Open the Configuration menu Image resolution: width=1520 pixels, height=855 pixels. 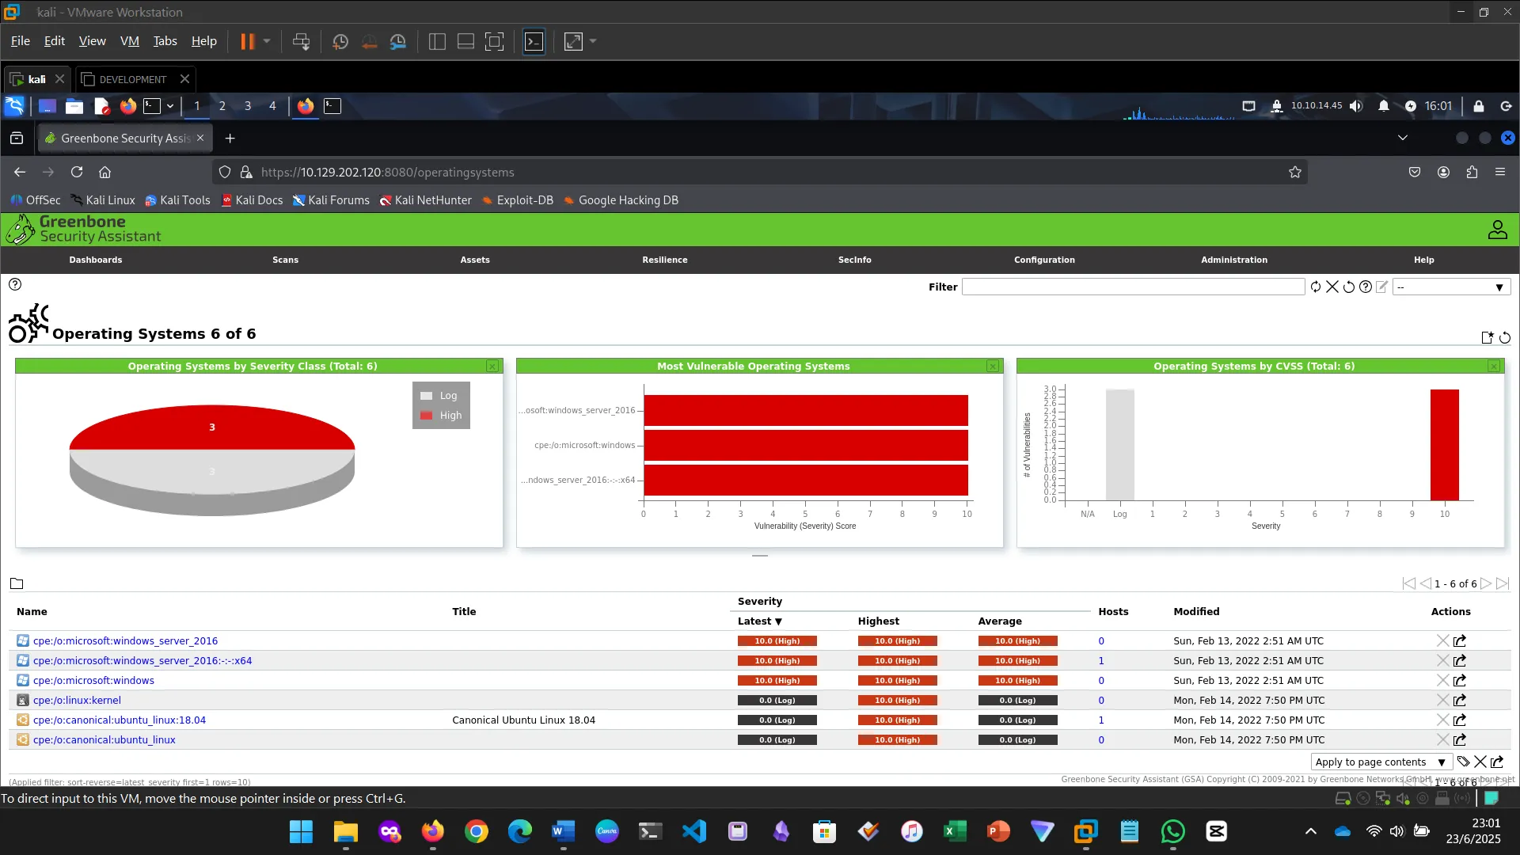[1044, 260]
